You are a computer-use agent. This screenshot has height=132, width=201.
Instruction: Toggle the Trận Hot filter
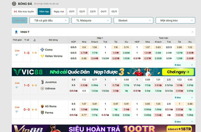[19, 20]
